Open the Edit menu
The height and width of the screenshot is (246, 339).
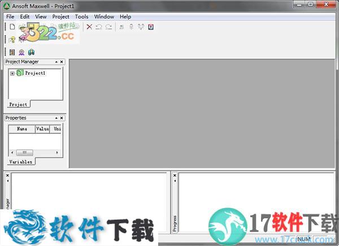(x=25, y=16)
